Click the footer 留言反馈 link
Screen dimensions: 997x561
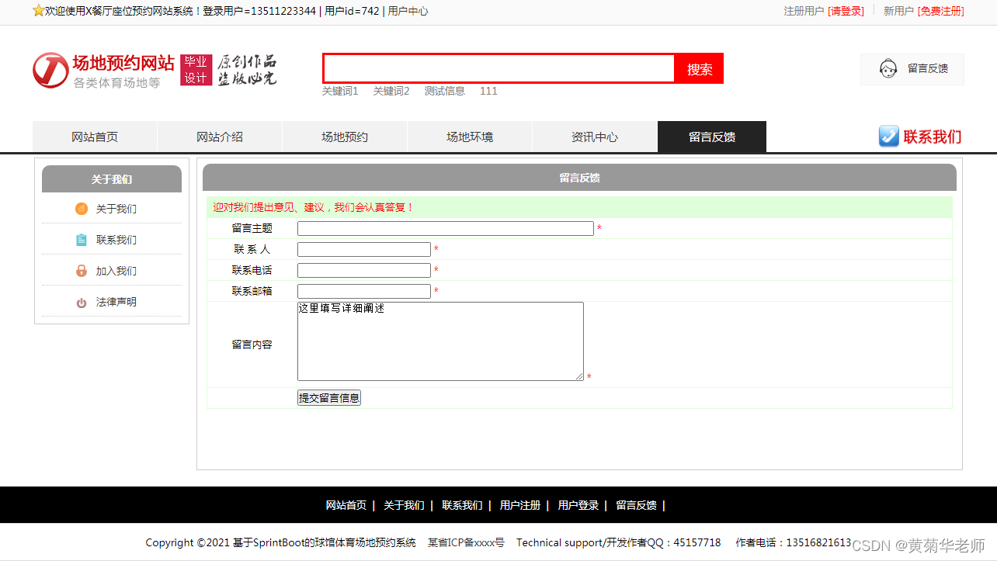point(637,505)
